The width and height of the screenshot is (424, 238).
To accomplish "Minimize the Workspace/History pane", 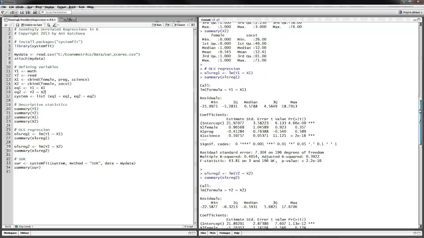I will click(x=190, y=233).
